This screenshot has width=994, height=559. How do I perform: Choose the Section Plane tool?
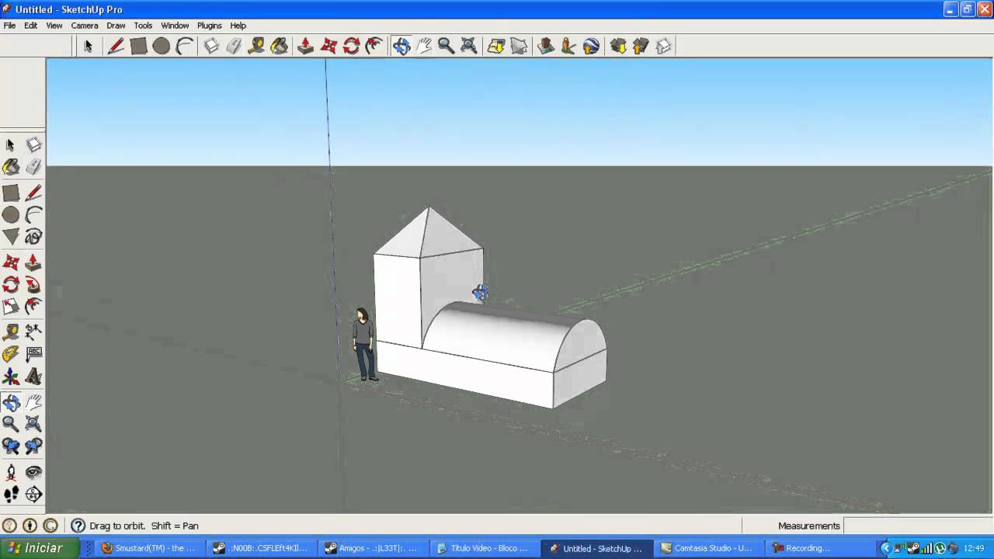click(x=33, y=494)
